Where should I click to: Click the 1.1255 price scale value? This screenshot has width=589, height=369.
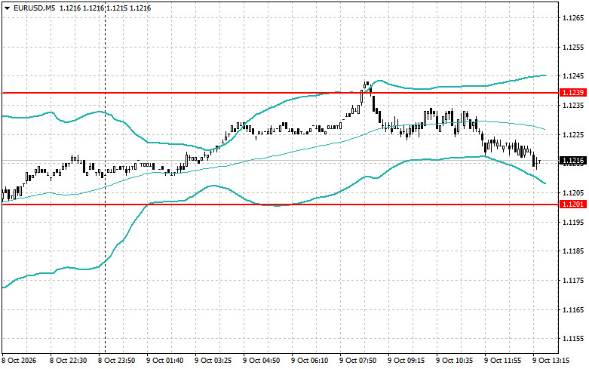pyautogui.click(x=573, y=48)
